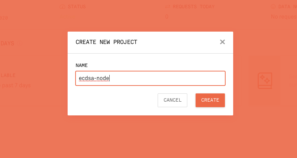Click the sad-face icon beside DATA
The image size is (297, 158).
coord(273,7)
